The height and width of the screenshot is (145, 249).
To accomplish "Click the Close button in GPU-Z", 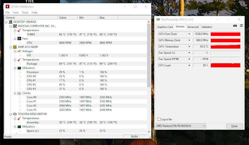I will [234, 126].
